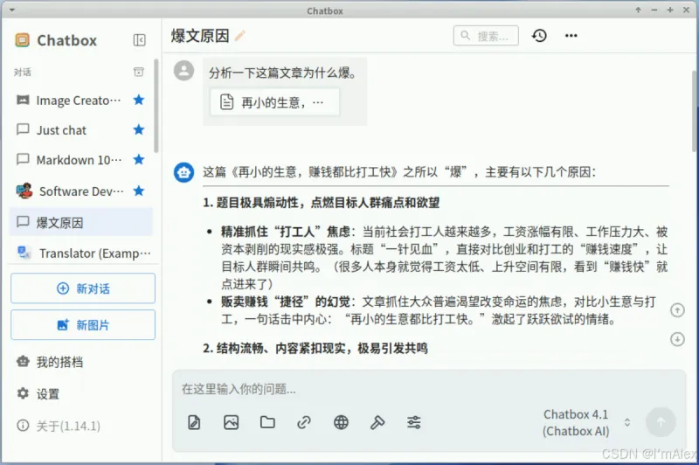
Task: Collapse the sidebar using the panel icon
Action: [x=139, y=40]
